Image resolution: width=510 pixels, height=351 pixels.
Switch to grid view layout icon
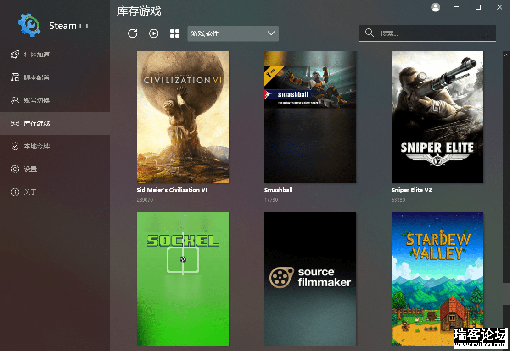point(175,33)
